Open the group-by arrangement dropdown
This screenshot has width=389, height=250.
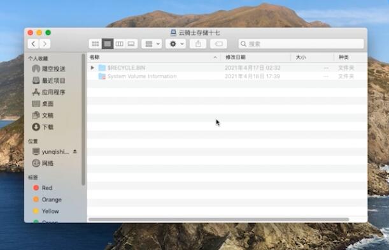152,44
